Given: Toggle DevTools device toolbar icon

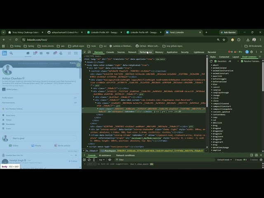Looking at the screenshot, I should click(89, 52).
